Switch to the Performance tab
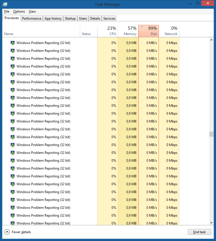This screenshot has height=241, width=216. [32, 18]
